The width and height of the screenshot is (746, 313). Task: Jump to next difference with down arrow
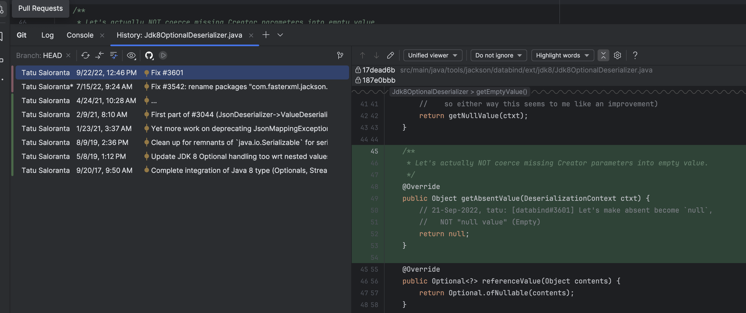tap(376, 55)
